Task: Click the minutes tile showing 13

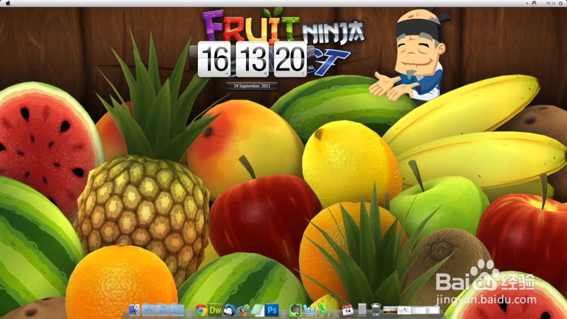Action: pyautogui.click(x=252, y=59)
